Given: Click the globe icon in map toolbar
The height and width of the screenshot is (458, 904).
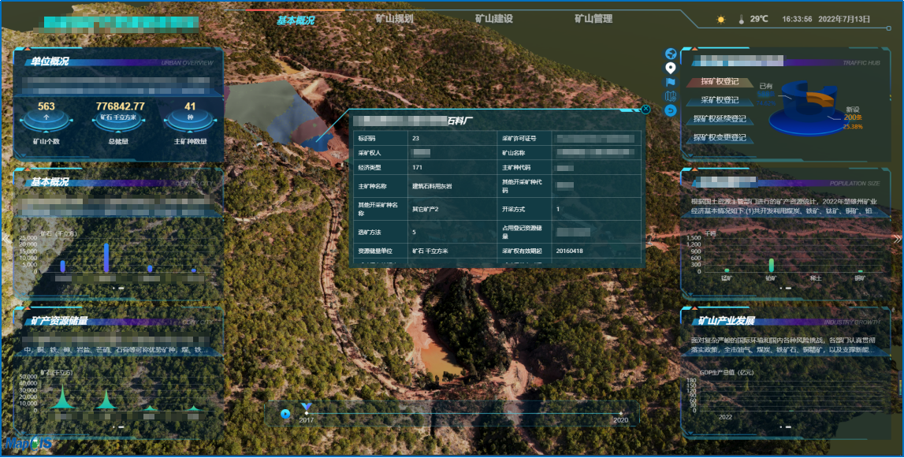Looking at the screenshot, I should [x=671, y=54].
